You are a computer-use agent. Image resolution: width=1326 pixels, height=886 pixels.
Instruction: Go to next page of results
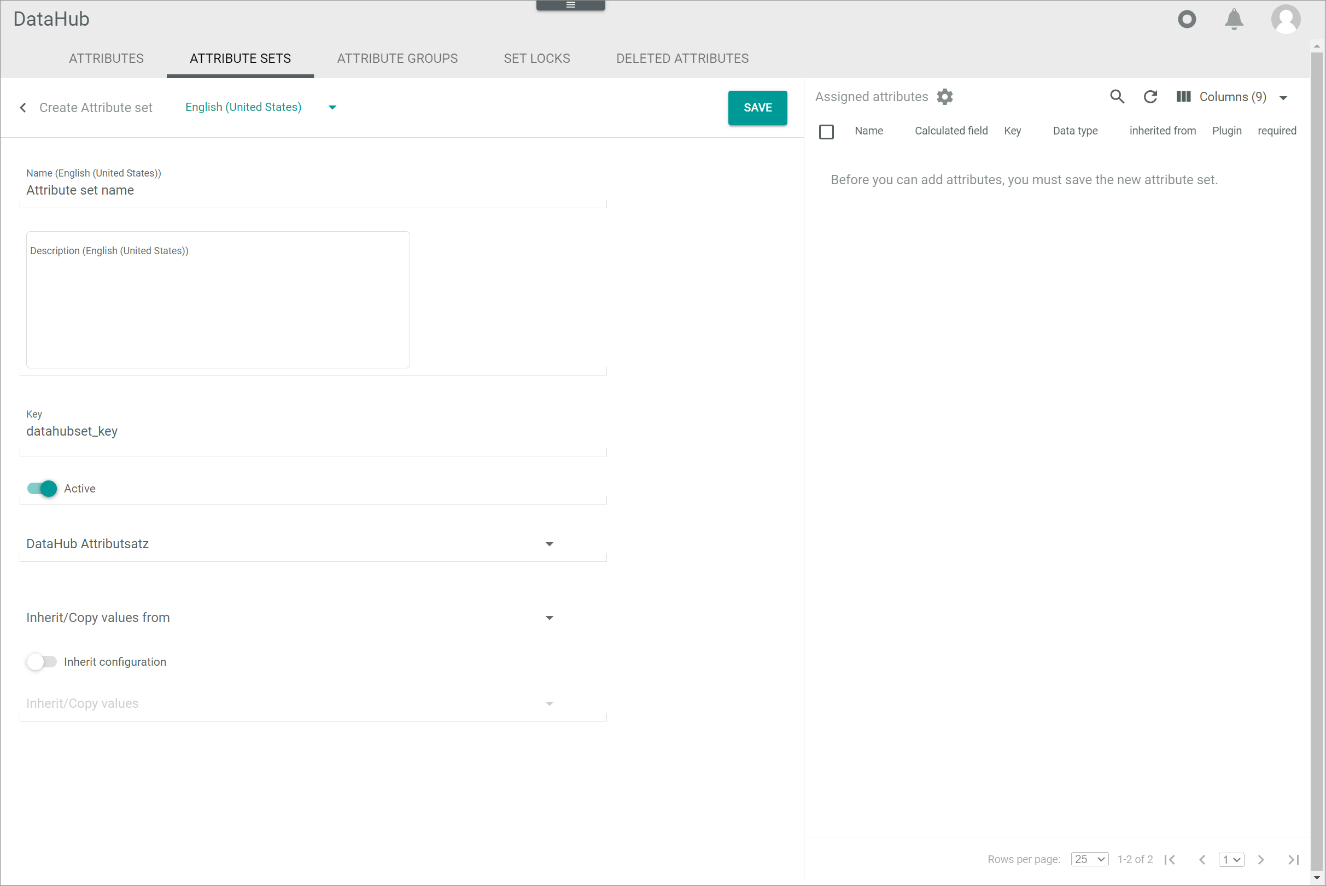pyautogui.click(x=1261, y=859)
